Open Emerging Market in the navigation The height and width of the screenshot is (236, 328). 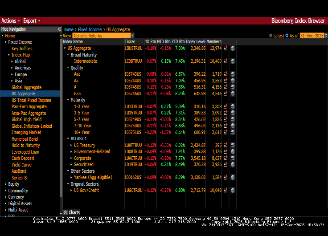tap(26, 133)
